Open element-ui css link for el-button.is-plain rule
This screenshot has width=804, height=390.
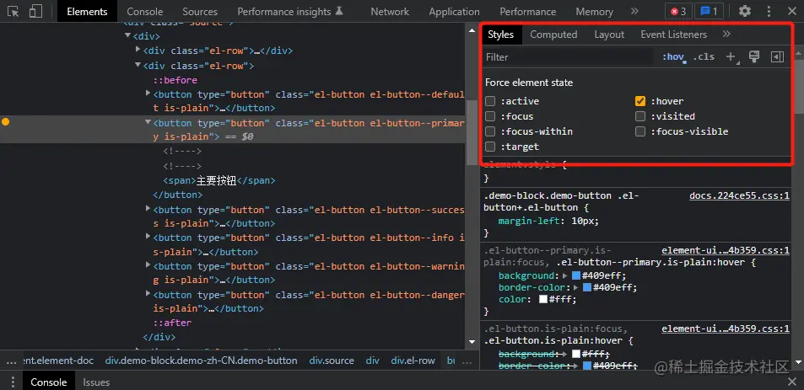[x=726, y=329]
